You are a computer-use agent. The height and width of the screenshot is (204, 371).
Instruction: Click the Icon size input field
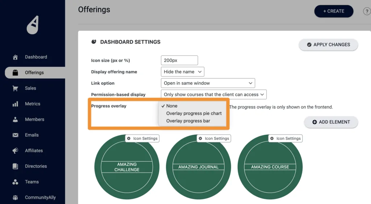[179, 60]
